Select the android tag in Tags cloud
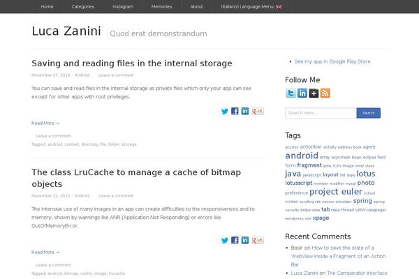The image size is (419, 279). pos(302,156)
